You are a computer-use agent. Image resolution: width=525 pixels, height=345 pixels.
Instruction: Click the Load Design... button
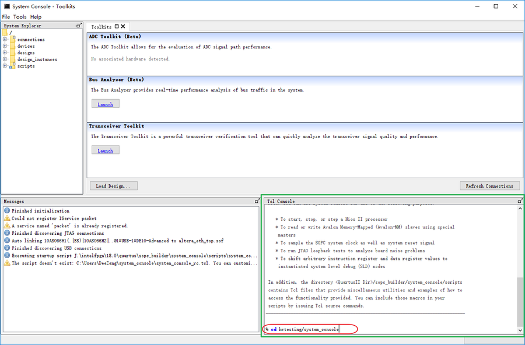114,186
